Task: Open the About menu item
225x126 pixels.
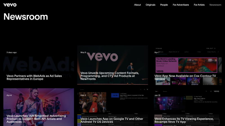Action: (x=138, y=5)
